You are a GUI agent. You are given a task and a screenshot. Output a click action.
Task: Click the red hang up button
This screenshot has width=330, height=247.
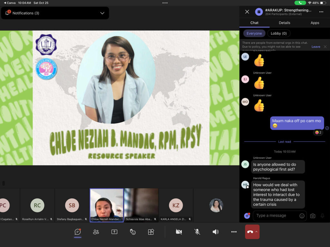[250, 232]
